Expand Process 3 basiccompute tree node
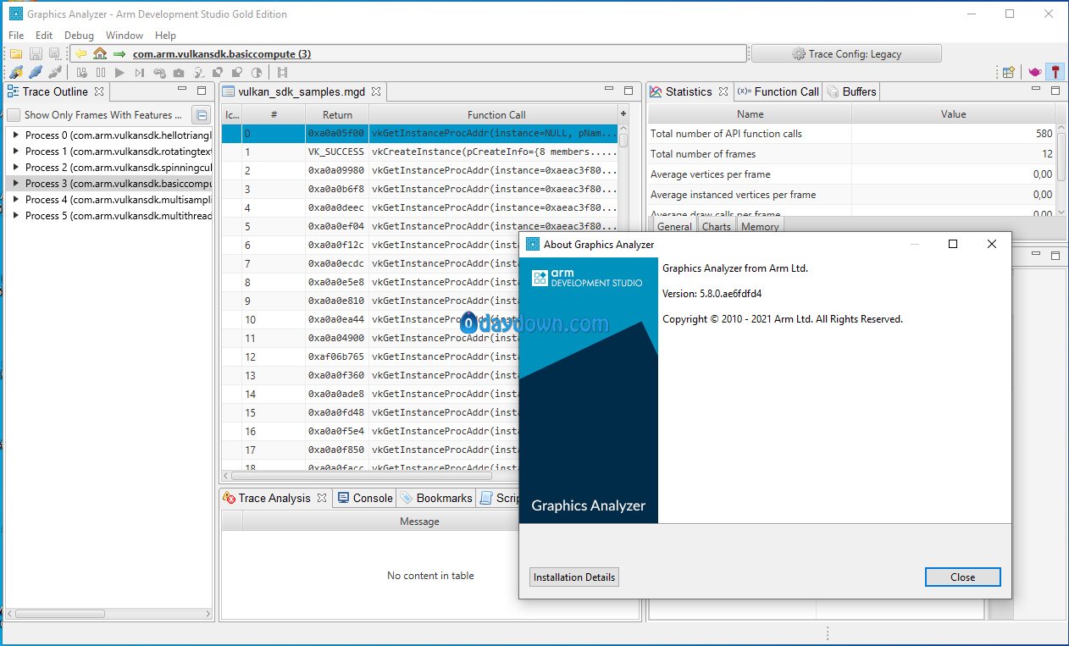This screenshot has height=646, width=1069. pyautogui.click(x=16, y=184)
